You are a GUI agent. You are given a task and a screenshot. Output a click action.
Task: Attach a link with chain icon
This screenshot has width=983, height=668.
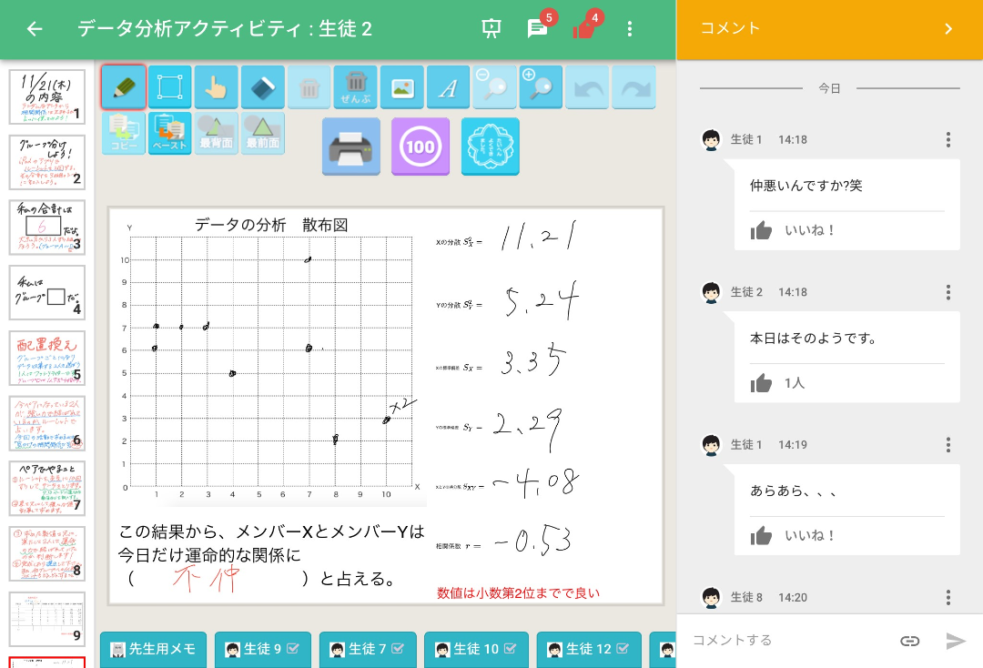point(909,641)
